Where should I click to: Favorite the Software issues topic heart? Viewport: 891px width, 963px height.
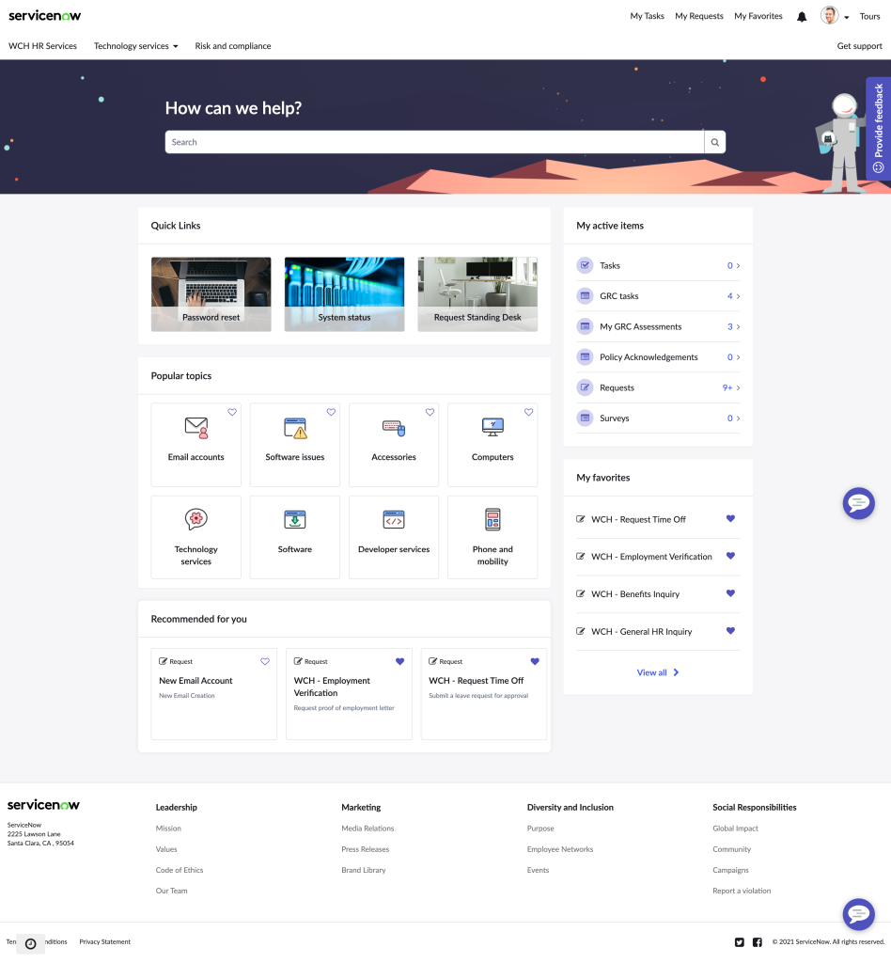[x=331, y=412]
